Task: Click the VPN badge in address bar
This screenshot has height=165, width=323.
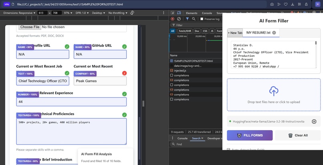Action: tap(6, 4)
